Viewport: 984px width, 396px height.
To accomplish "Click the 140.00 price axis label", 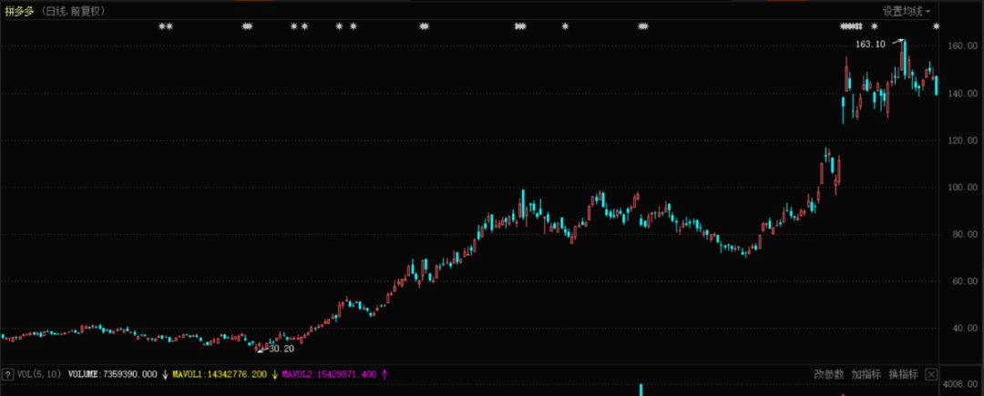I will tap(964, 94).
